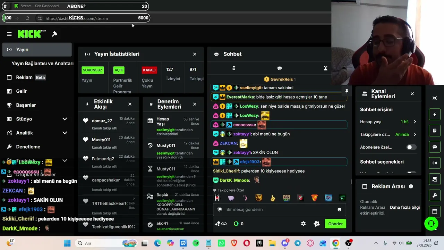Image resolution: width=444 pixels, height=250 pixels.
Task: Click the badge icon next to the Gönder button
Action: pos(317,224)
